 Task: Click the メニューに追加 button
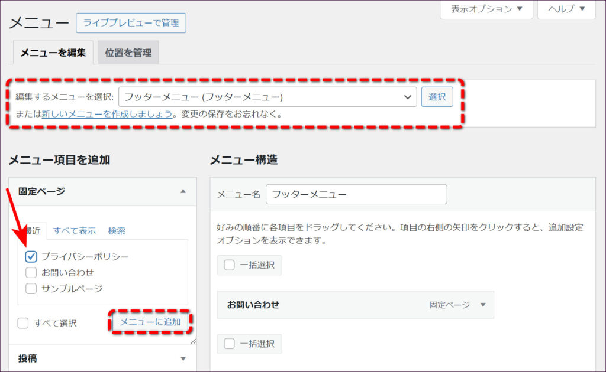(150, 322)
